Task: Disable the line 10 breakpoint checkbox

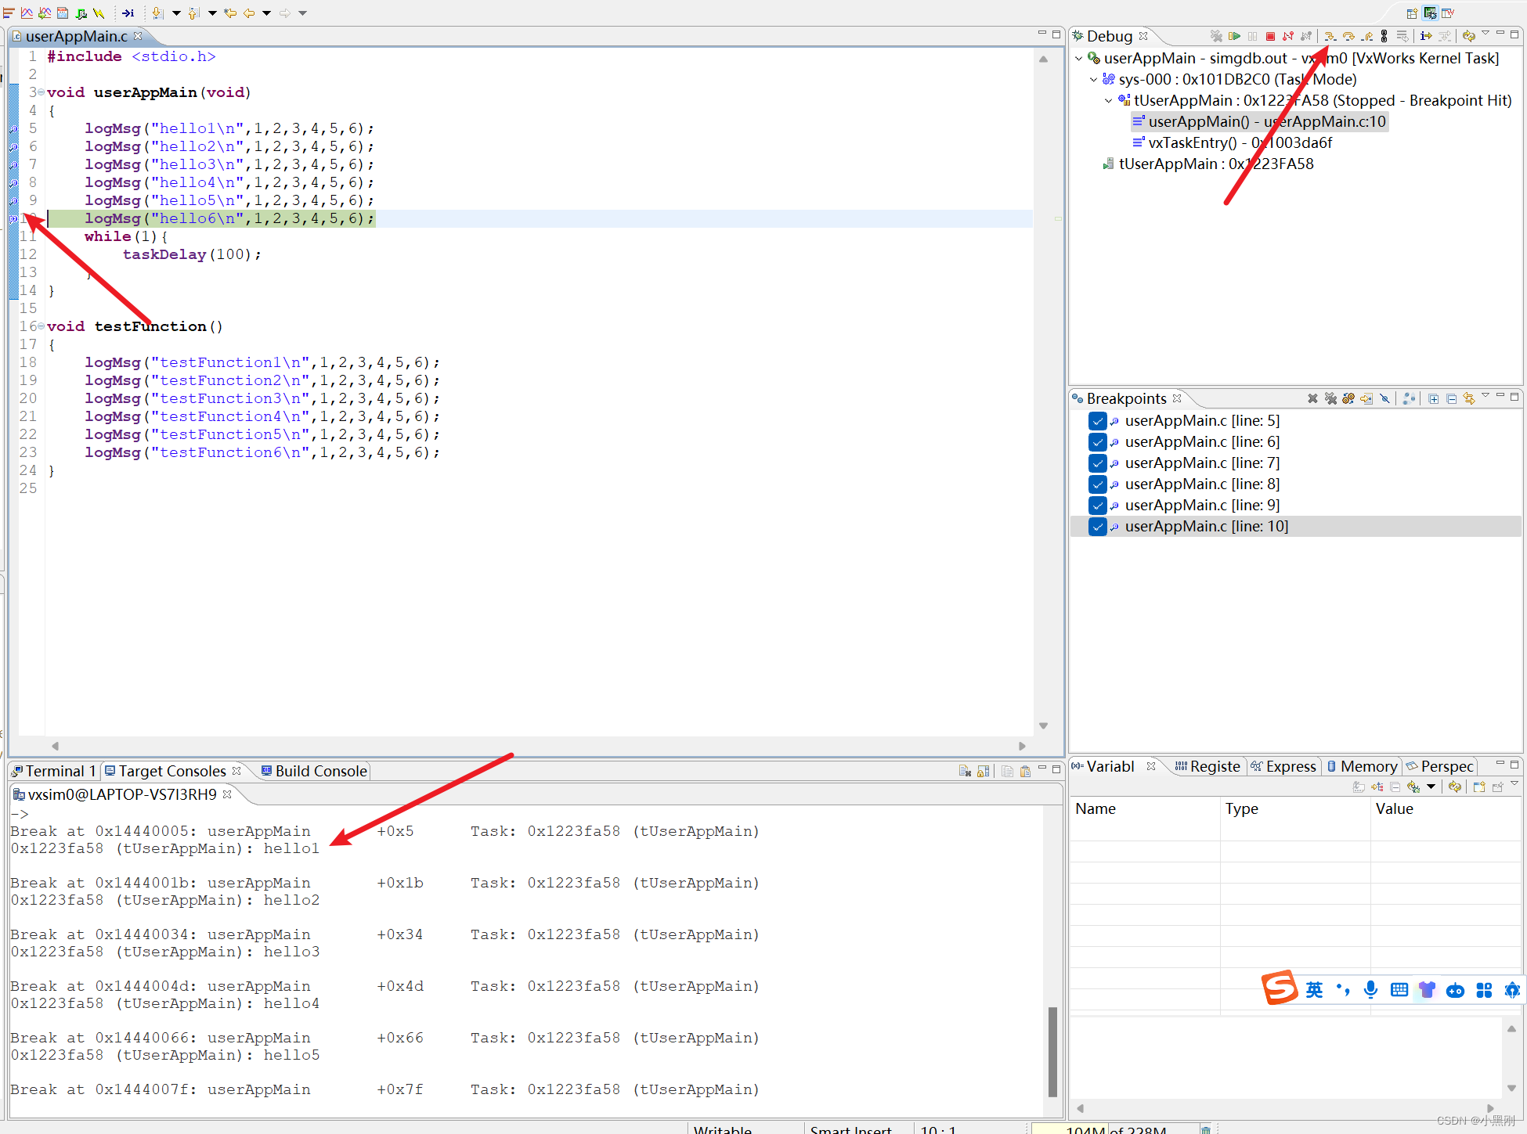Action: [1097, 527]
